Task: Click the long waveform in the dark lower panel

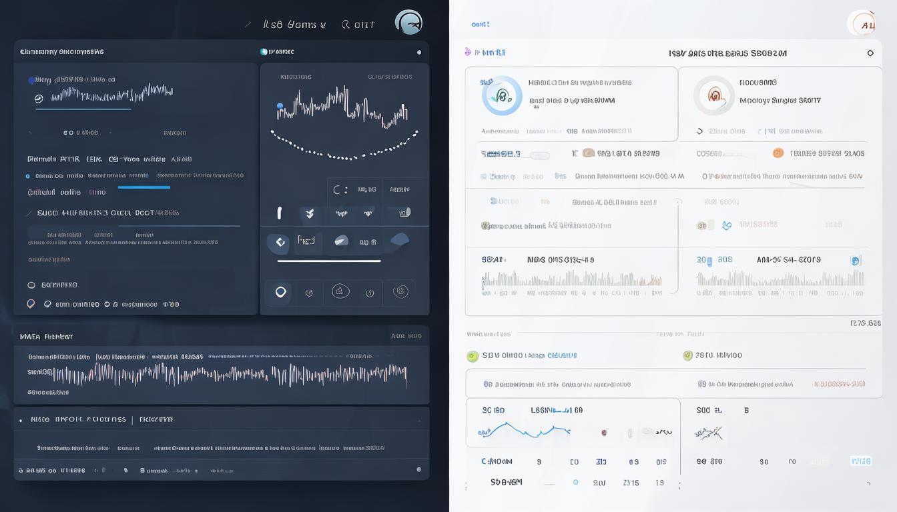Action: pyautogui.click(x=227, y=375)
